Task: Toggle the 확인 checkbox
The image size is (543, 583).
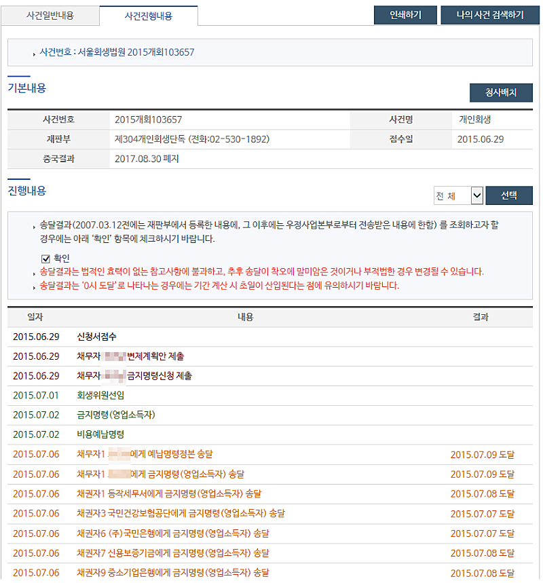Action: [45, 259]
